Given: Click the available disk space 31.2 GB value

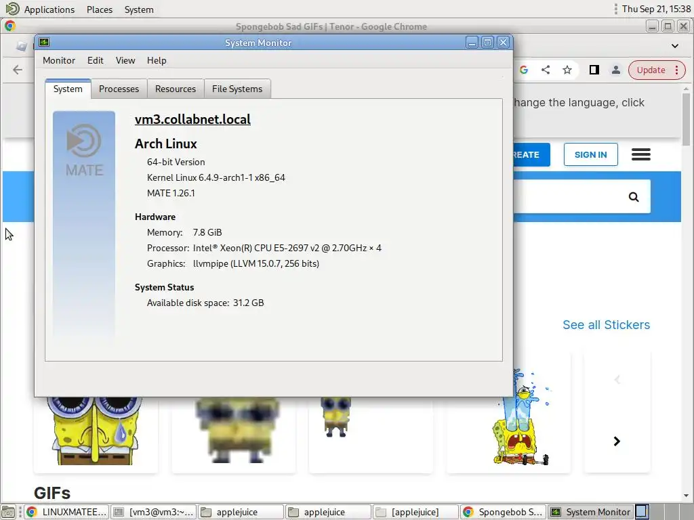Looking at the screenshot, I should coord(248,303).
